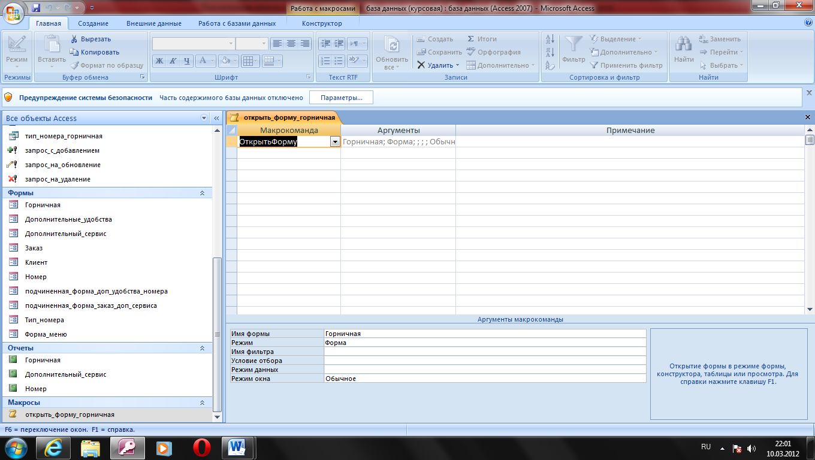The image size is (815, 460).
Task: Click Заменить in the Найти group
Action: 720,39
